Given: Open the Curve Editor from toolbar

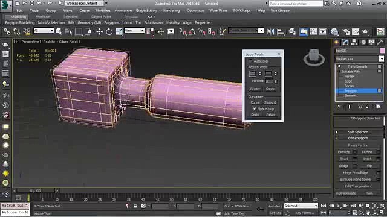Looking at the screenshot, I should [x=313, y=31].
